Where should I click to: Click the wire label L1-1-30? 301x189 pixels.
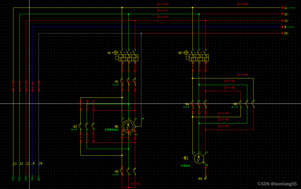tap(223, 113)
